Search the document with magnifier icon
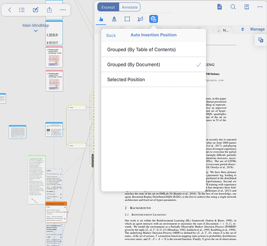 click(233, 7)
